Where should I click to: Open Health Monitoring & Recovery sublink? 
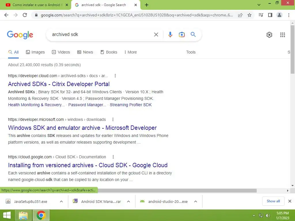(36, 105)
